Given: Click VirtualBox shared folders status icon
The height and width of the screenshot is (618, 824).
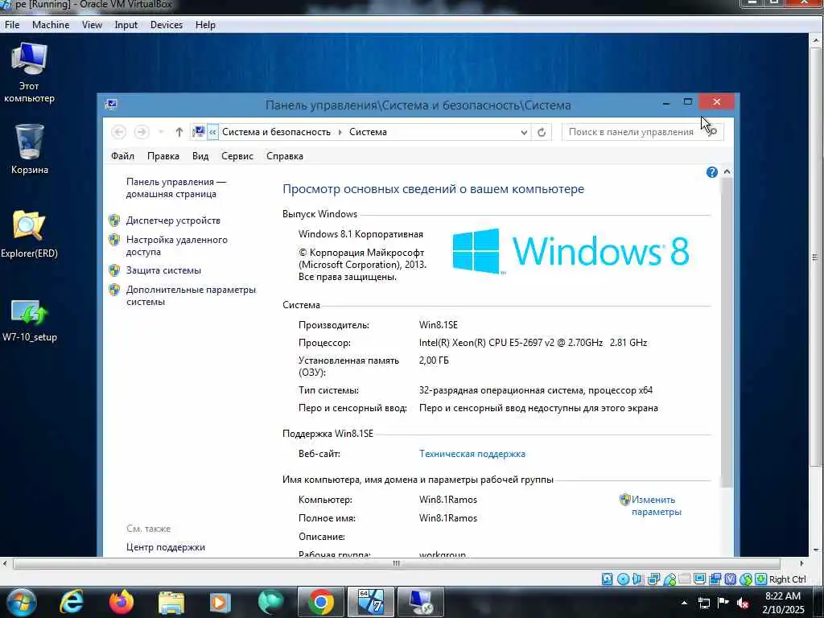Looking at the screenshot, I should (684, 579).
